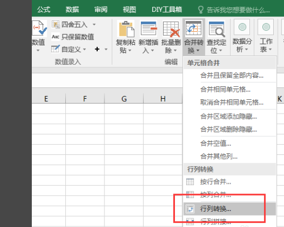
Task: Switch to the 数据 ribbon tab
Action: [x=72, y=9]
